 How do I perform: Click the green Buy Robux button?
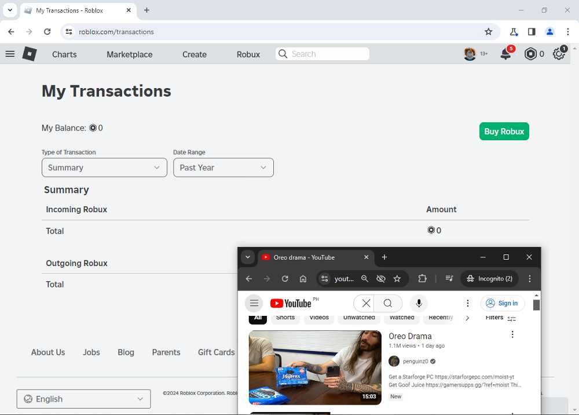(x=504, y=132)
